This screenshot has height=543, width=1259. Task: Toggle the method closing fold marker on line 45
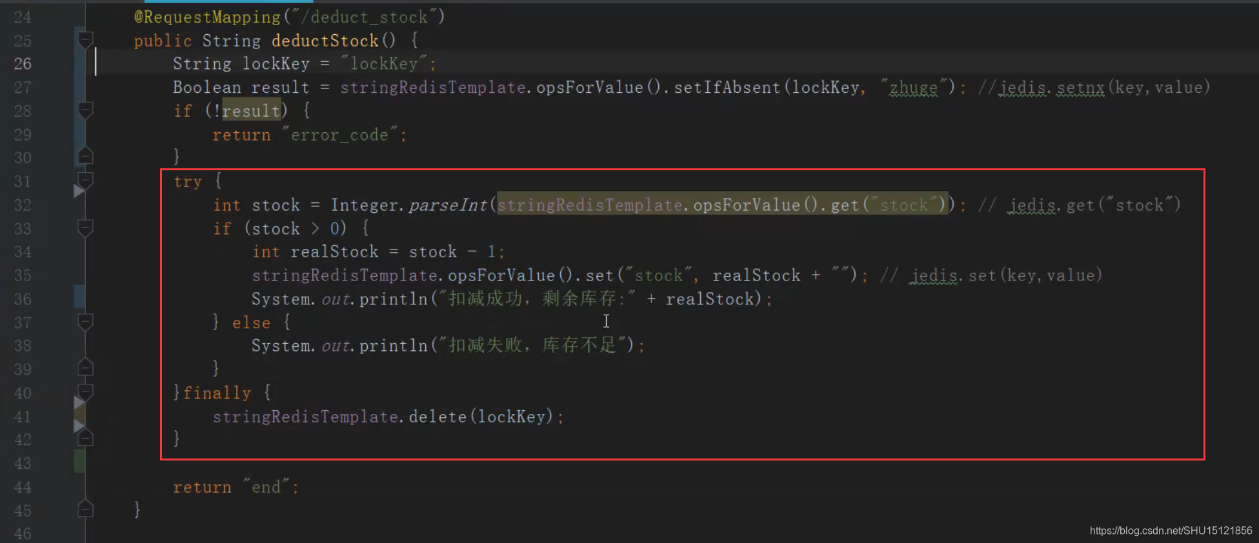85,509
